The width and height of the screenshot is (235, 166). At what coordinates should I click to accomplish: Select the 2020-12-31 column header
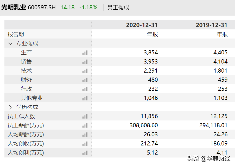click(142, 25)
